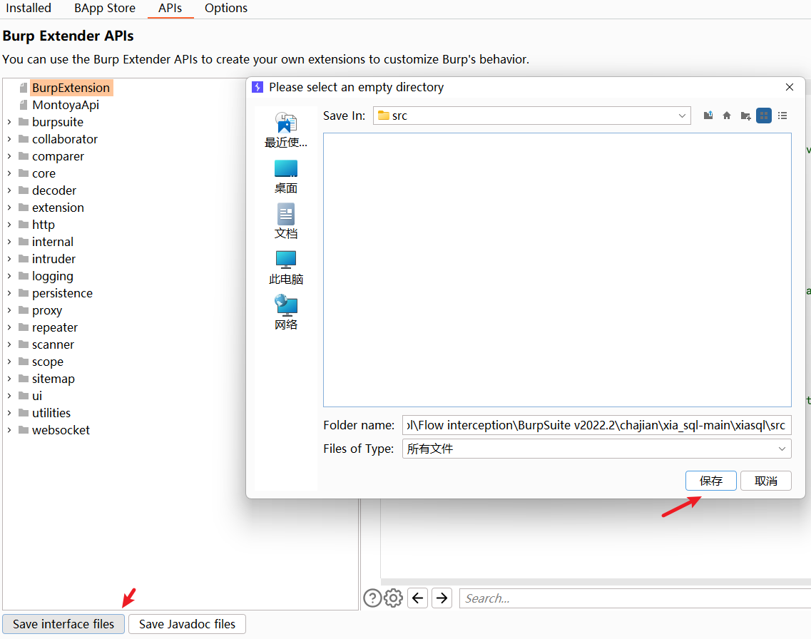Select the APIs tab
Screen dimensions: 811x639
170,9
